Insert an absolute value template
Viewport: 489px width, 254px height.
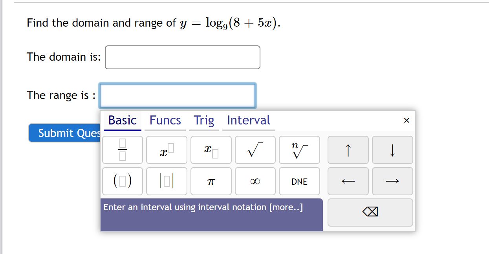click(167, 181)
